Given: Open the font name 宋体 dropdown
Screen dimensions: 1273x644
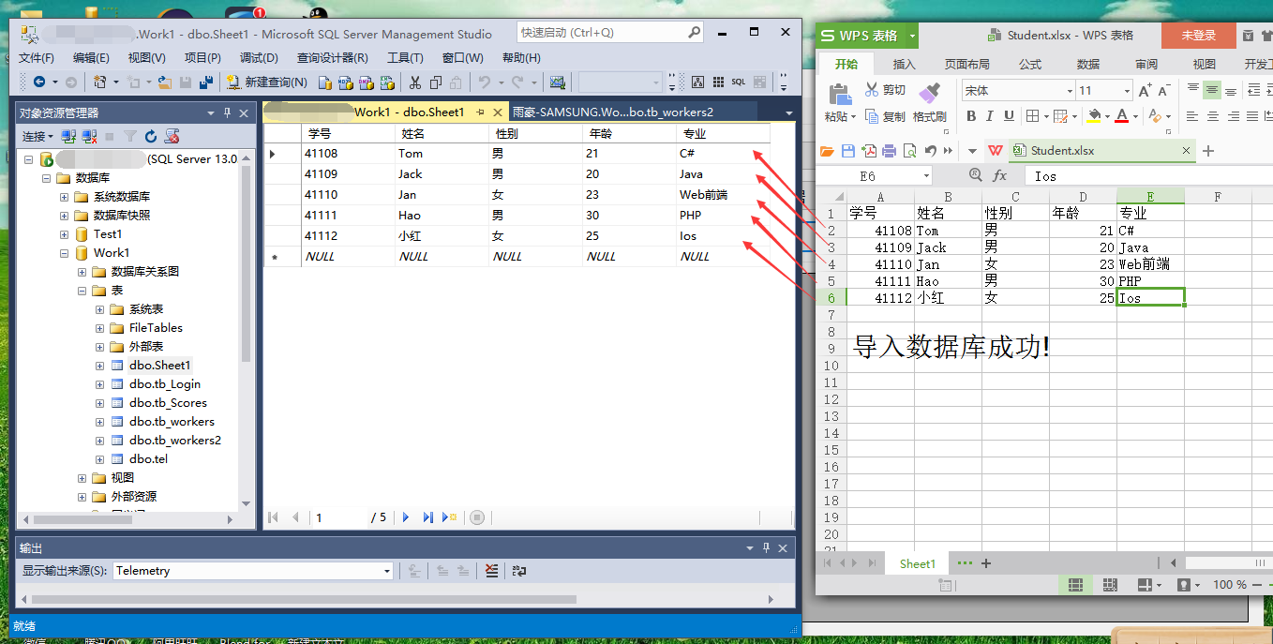Looking at the screenshot, I should (x=1070, y=91).
